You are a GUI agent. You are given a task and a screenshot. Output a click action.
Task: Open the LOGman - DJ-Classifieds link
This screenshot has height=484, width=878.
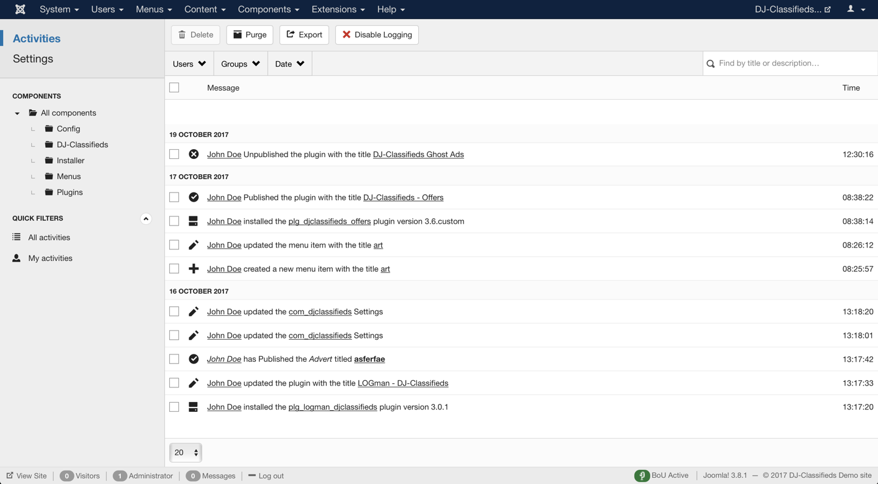pos(403,383)
